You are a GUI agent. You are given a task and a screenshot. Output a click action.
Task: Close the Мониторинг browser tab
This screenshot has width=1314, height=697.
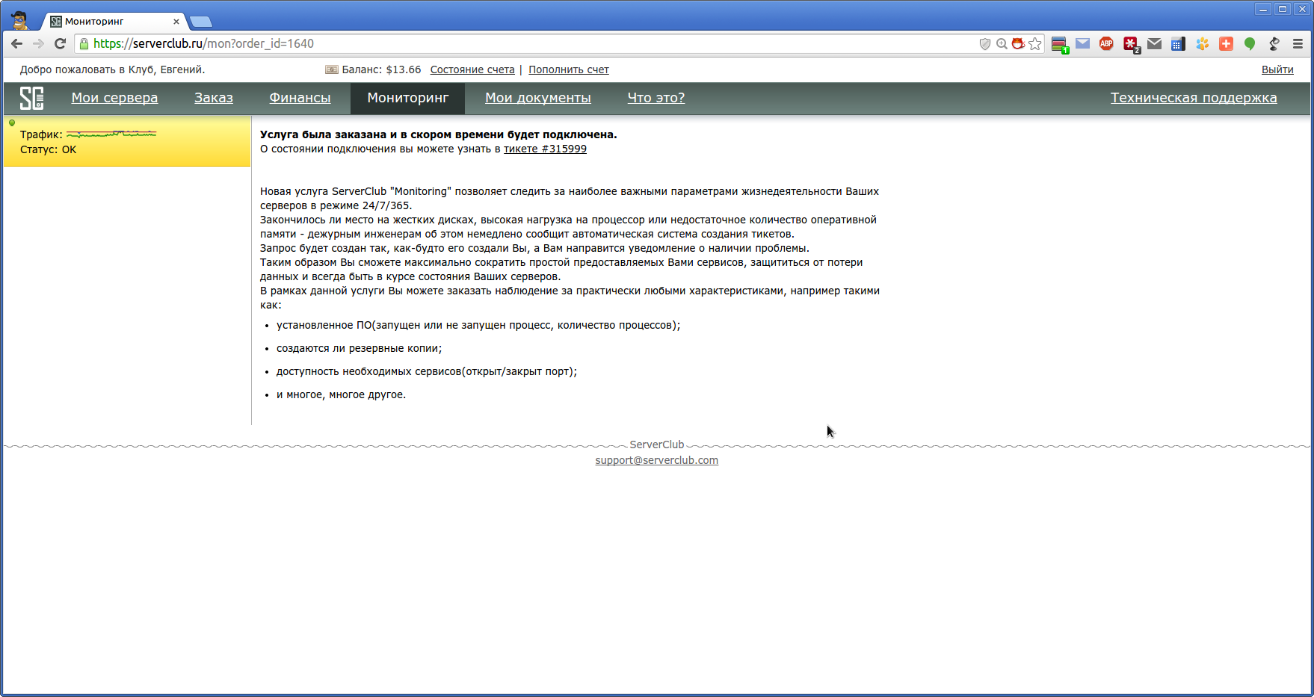coord(176,22)
